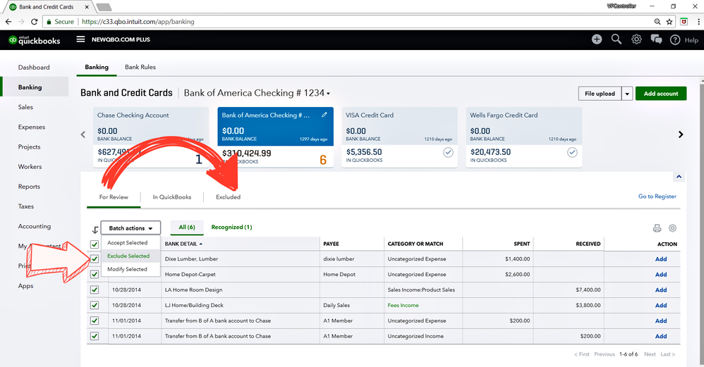Toggle checkbox for LJ Home/Building Deck row
704x367 pixels.
95,305
